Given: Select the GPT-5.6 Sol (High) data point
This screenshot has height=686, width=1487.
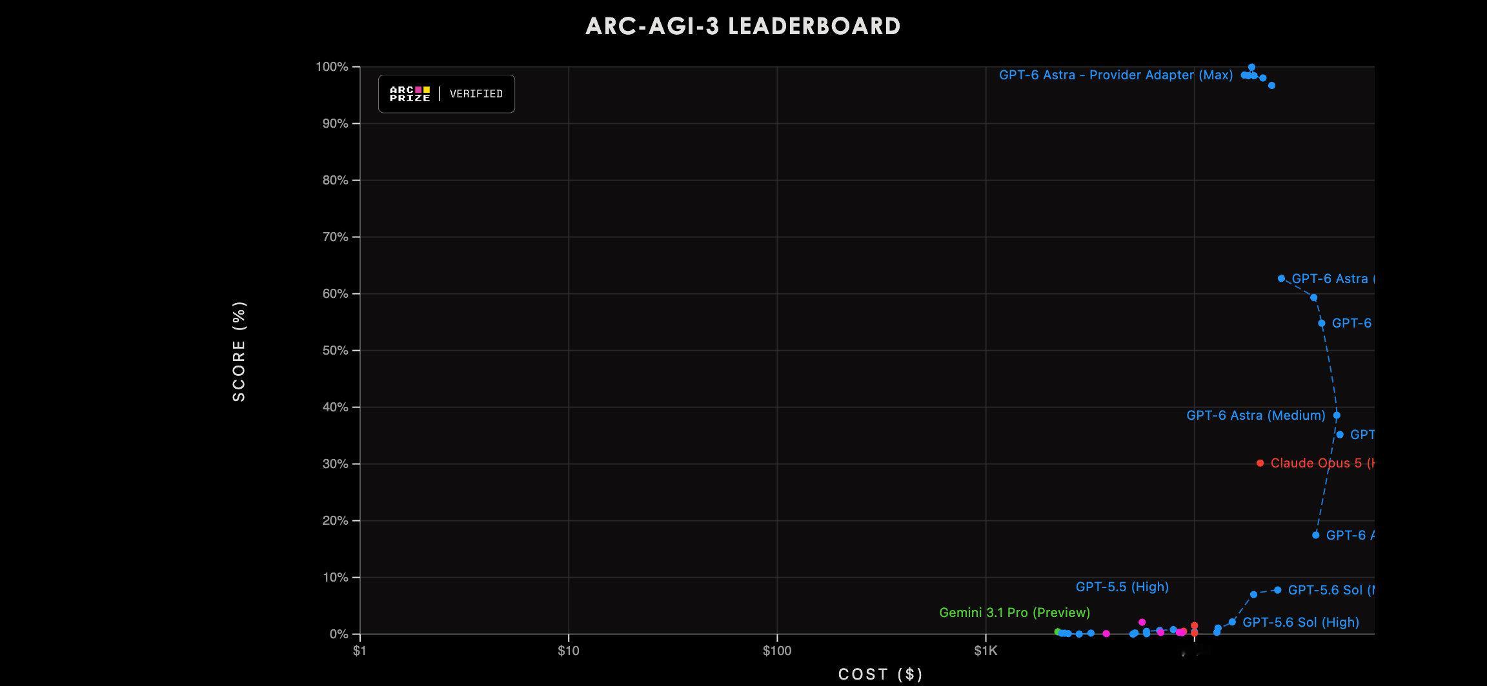Looking at the screenshot, I should 1232,622.
